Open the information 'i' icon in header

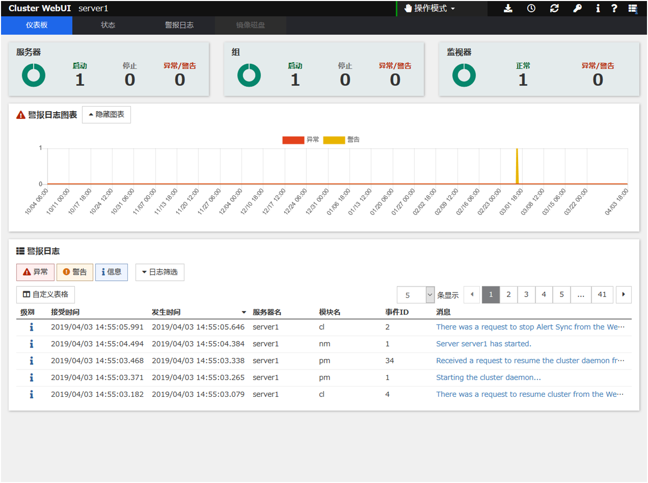598,9
